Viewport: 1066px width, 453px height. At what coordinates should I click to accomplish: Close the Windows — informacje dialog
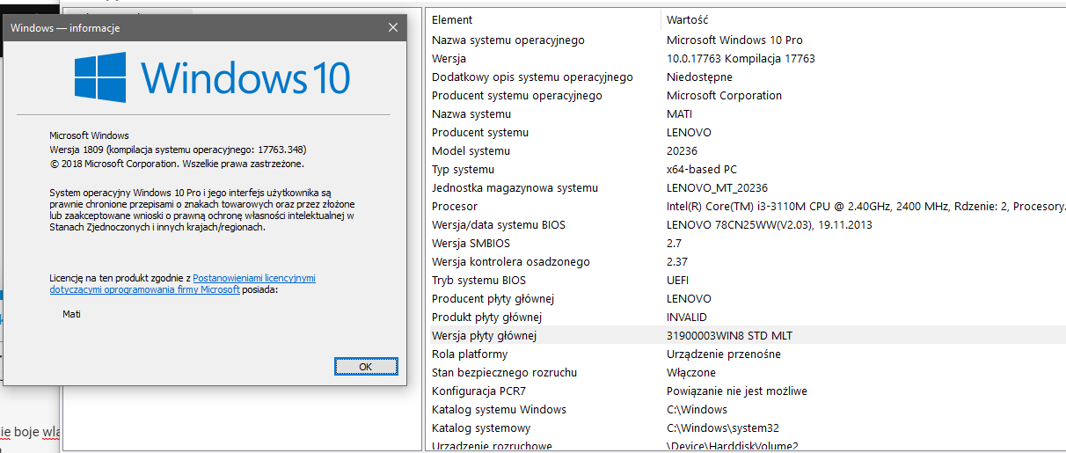point(393,27)
